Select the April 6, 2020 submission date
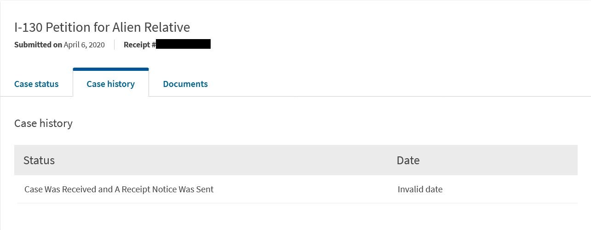The height and width of the screenshot is (230, 591). coord(84,45)
